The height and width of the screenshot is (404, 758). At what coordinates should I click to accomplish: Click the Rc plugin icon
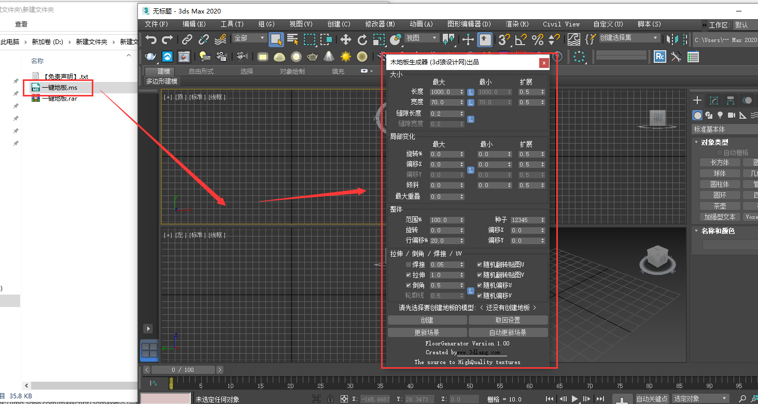tap(660, 57)
